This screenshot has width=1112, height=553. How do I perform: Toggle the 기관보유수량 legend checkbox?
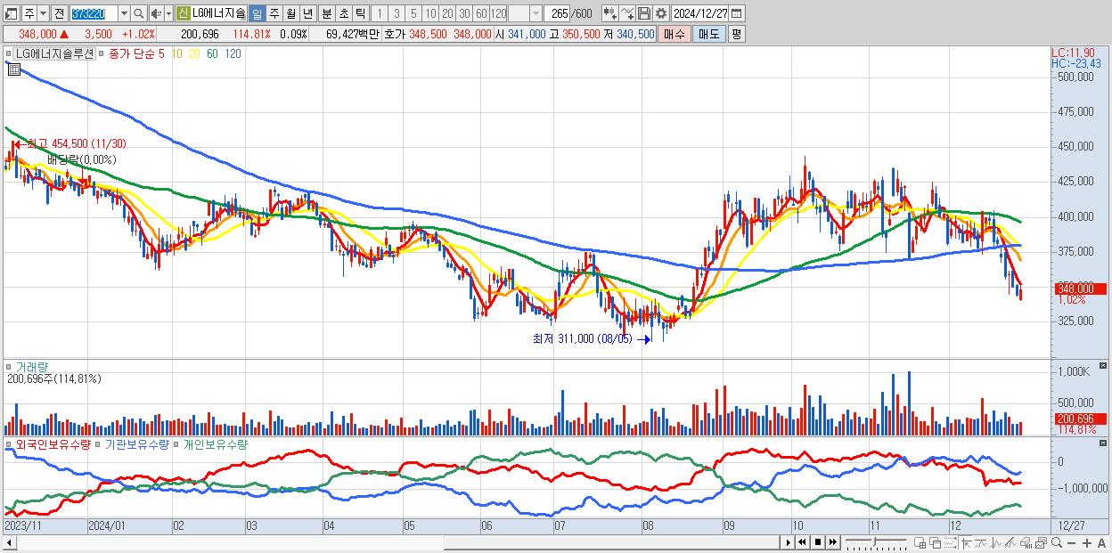[x=98, y=443]
